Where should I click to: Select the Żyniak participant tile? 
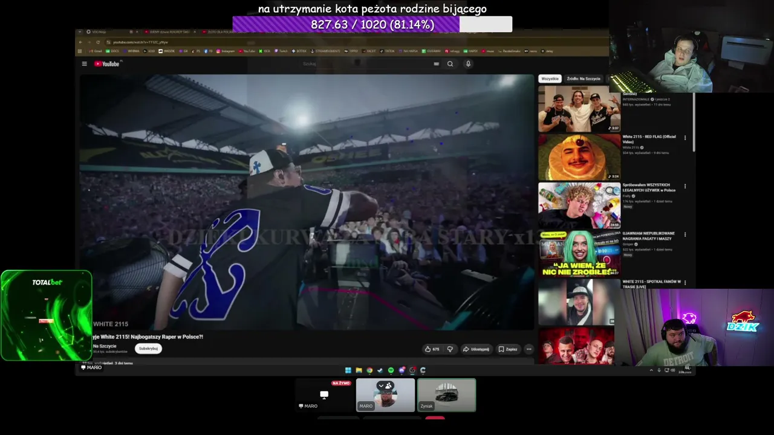tap(447, 395)
